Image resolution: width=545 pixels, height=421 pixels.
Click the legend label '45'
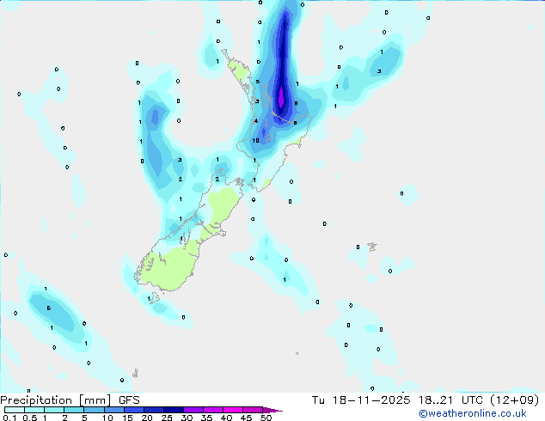247,418
